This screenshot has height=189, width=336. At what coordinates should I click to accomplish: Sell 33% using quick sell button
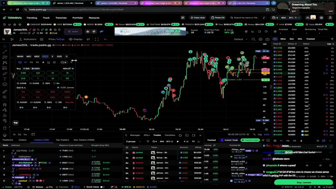click(x=52, y=92)
